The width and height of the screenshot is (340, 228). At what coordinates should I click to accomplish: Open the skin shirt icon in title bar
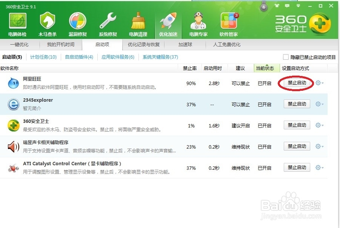click(277, 6)
